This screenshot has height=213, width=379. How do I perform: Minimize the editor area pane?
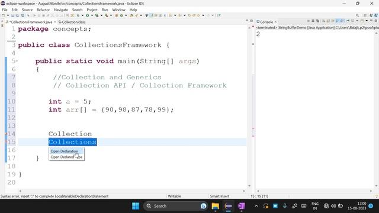[247, 21]
